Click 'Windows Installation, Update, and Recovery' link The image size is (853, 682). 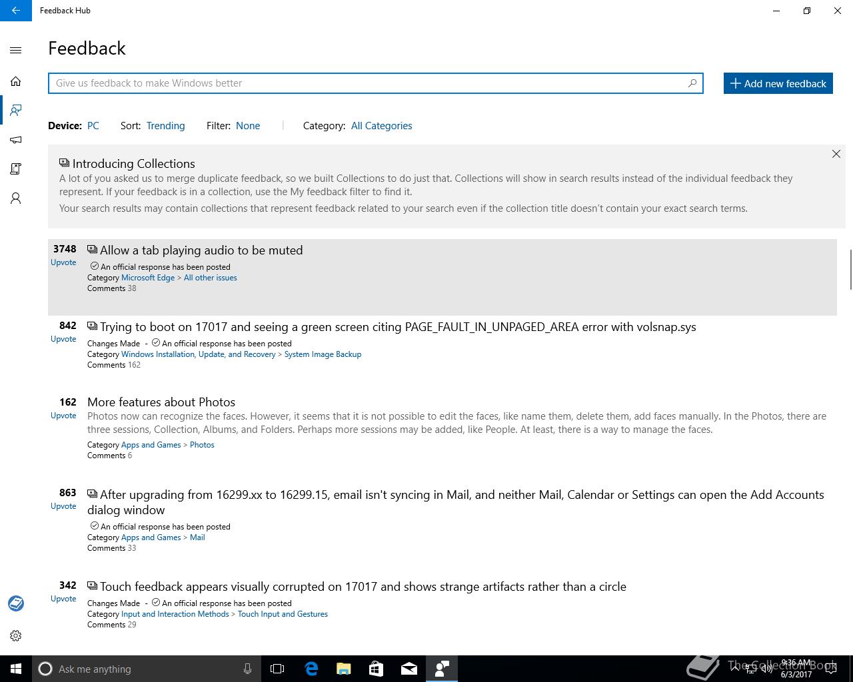[x=198, y=354]
